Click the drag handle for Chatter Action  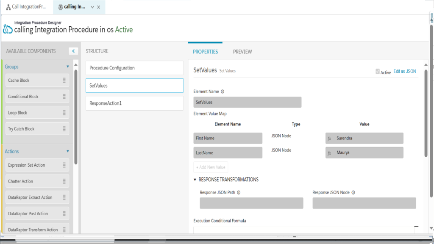tap(64, 181)
